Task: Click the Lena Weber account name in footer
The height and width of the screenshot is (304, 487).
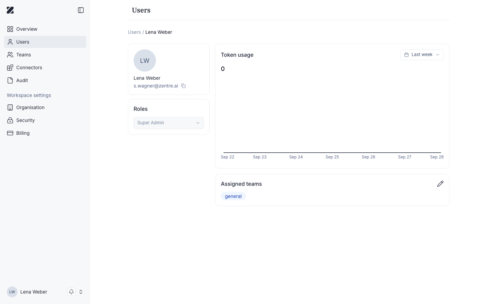Action: 34,292
